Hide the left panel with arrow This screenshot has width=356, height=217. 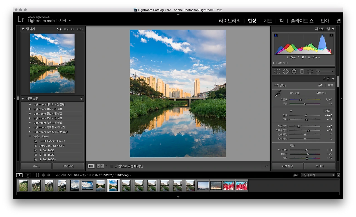point(14,99)
